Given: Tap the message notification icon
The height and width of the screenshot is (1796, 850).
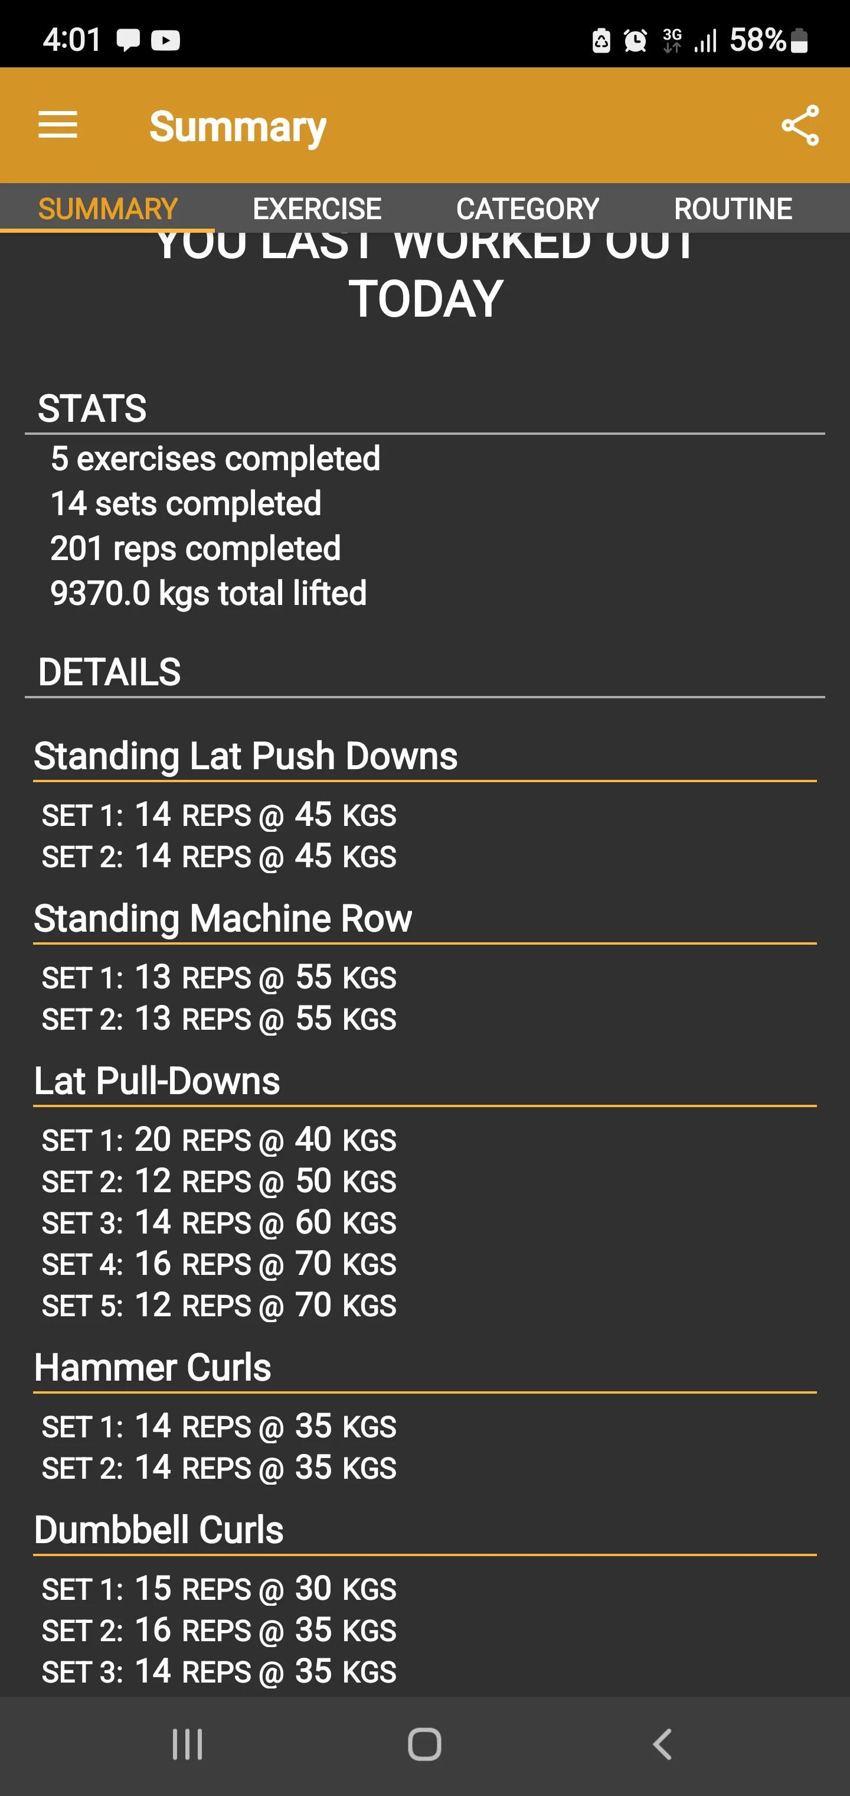Looking at the screenshot, I should click(130, 40).
